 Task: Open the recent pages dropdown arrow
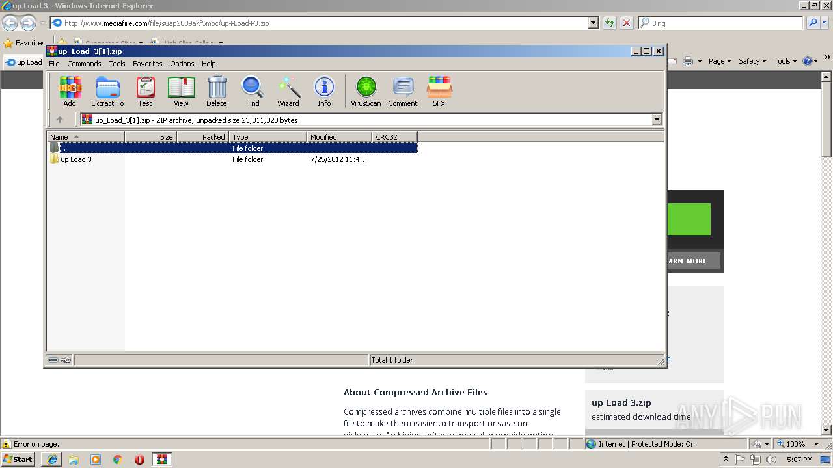click(42, 23)
